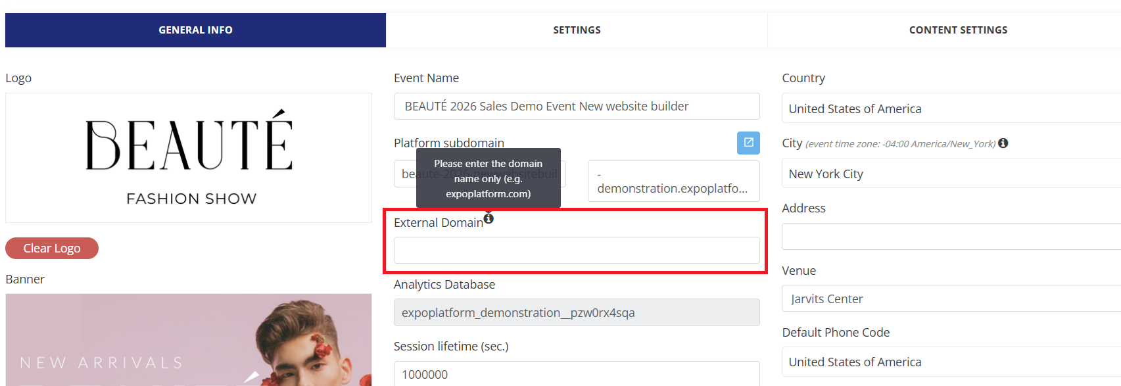Screen dimensions: 1121x386
Task: Open the City field showing New York City
Action: pos(951,174)
